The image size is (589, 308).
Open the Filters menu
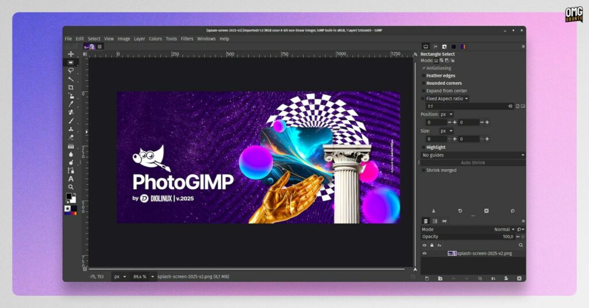tap(187, 38)
